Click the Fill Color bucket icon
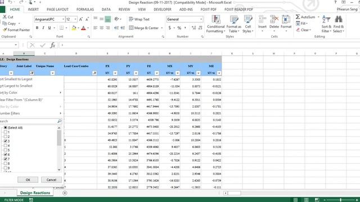Viewport: 360px width, 202px height. pyautogui.click(x=74, y=28)
